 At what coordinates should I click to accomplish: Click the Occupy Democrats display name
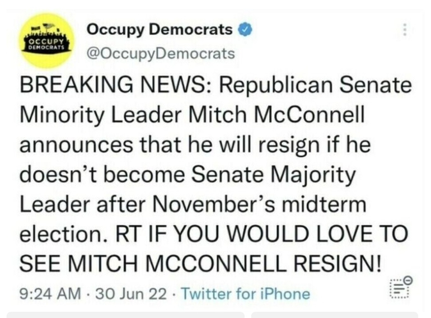(160, 30)
